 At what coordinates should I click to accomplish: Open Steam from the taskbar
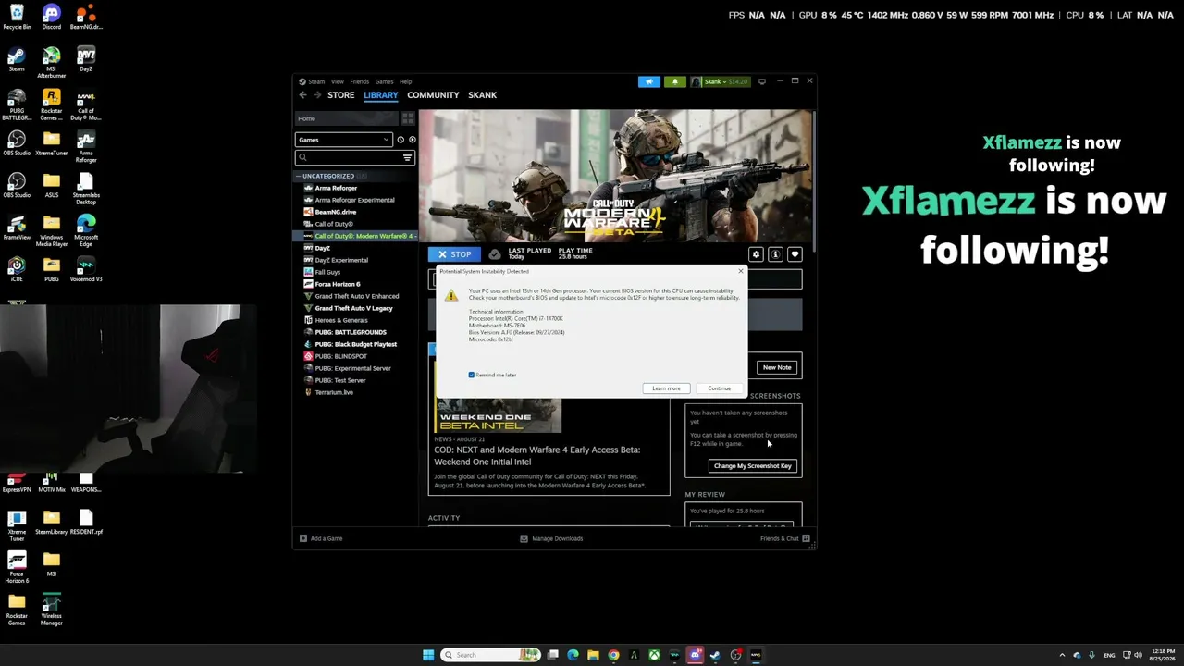pyautogui.click(x=715, y=655)
